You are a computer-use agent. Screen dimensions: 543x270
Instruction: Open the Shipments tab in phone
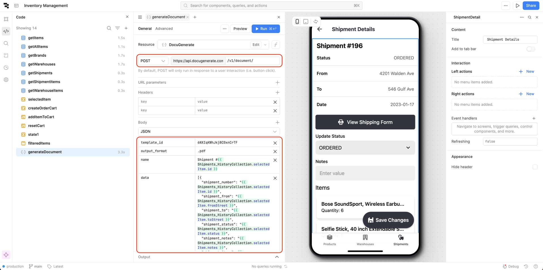401,240
